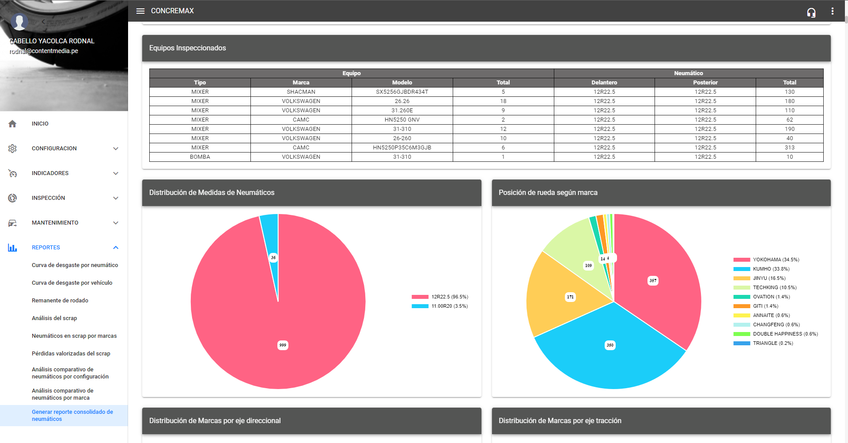The image size is (848, 443).
Task: Click the gear icon for CONFIGURACION
Action: click(x=12, y=149)
